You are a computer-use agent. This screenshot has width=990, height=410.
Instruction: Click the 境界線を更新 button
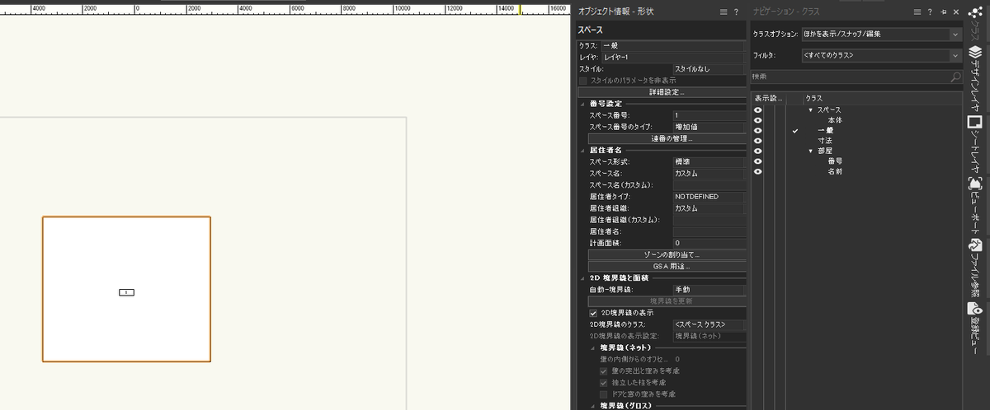[x=666, y=301]
